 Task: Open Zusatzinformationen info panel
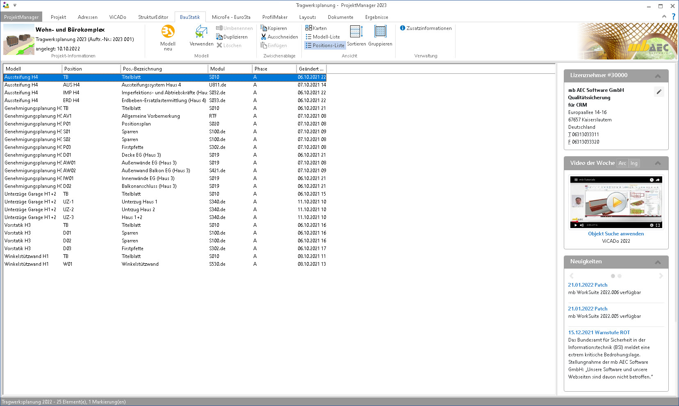[426, 28]
